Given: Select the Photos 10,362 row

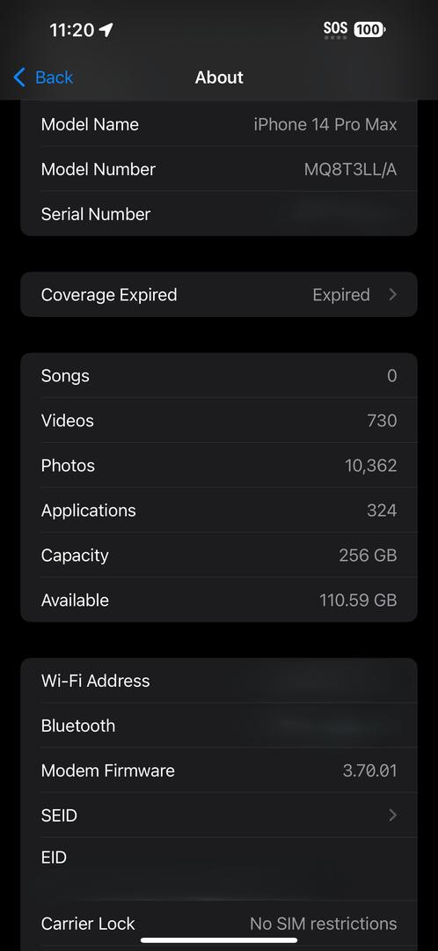Looking at the screenshot, I should click(x=219, y=465).
